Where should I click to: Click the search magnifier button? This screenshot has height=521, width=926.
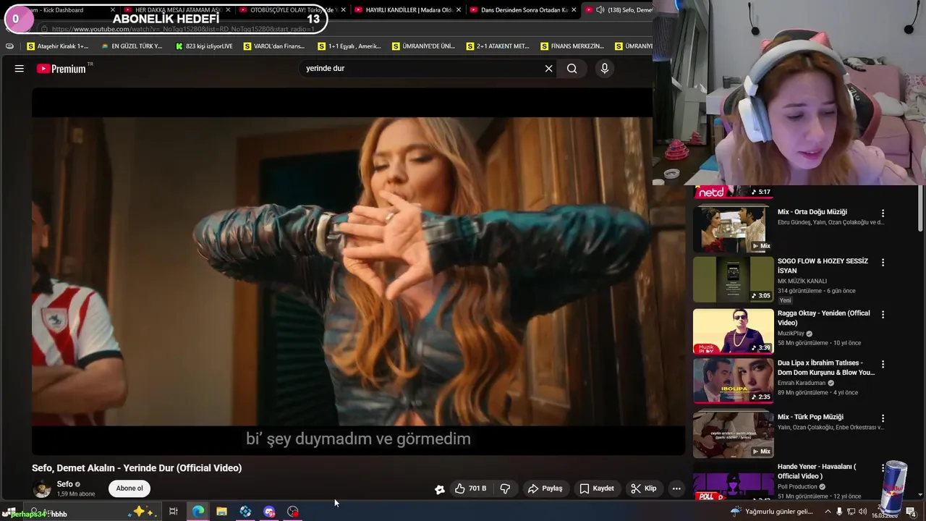[572, 68]
